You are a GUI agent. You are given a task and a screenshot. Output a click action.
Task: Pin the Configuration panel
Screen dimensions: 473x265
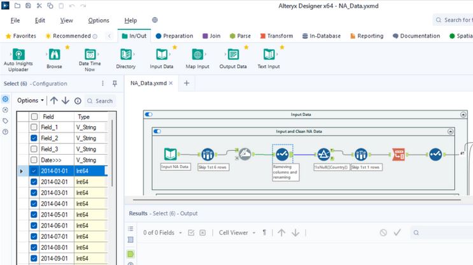115,83
